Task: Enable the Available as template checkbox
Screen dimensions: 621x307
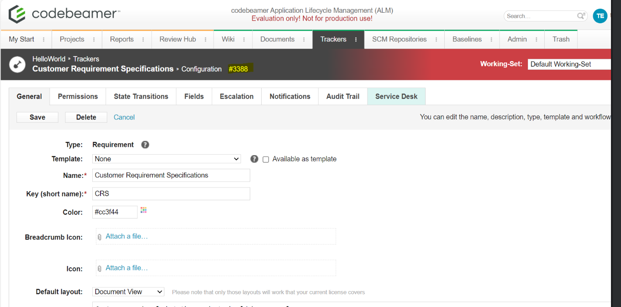Action: coord(266,159)
